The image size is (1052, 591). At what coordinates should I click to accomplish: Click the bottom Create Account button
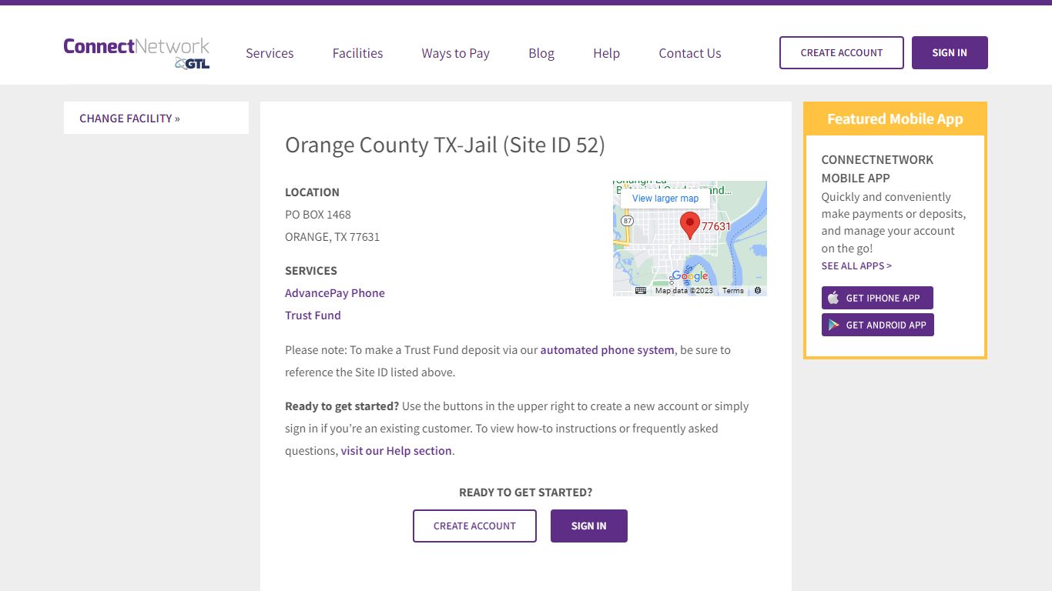474,526
